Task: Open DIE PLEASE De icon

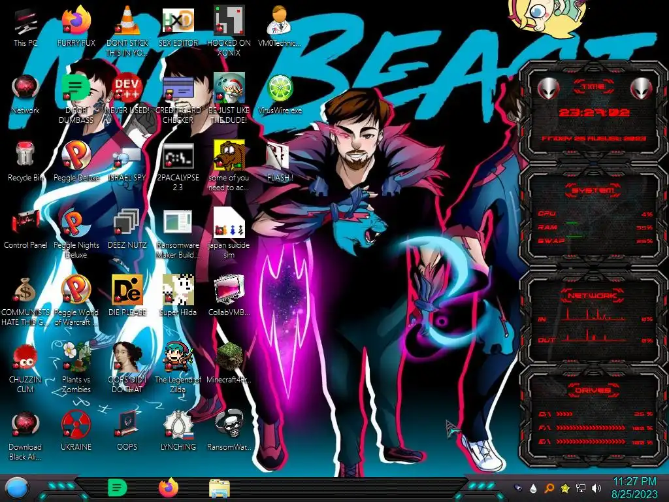Action: coord(127,290)
